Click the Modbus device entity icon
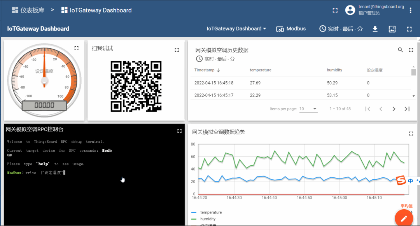 [x=280, y=28]
